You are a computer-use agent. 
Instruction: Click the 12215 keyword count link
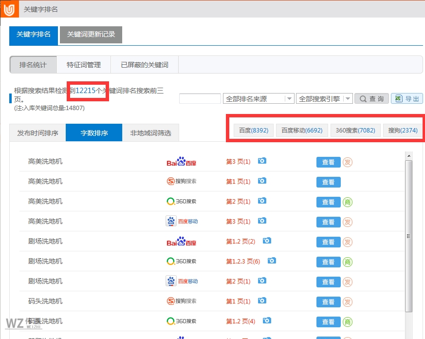tap(89, 89)
